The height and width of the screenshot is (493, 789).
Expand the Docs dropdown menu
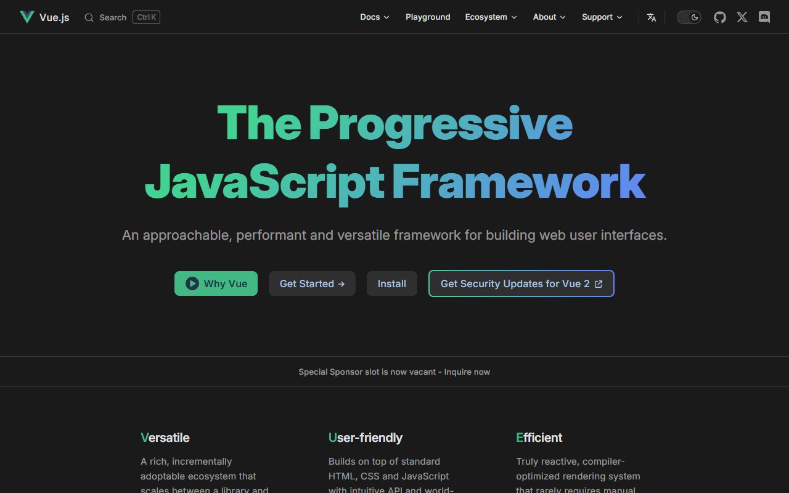click(x=375, y=17)
